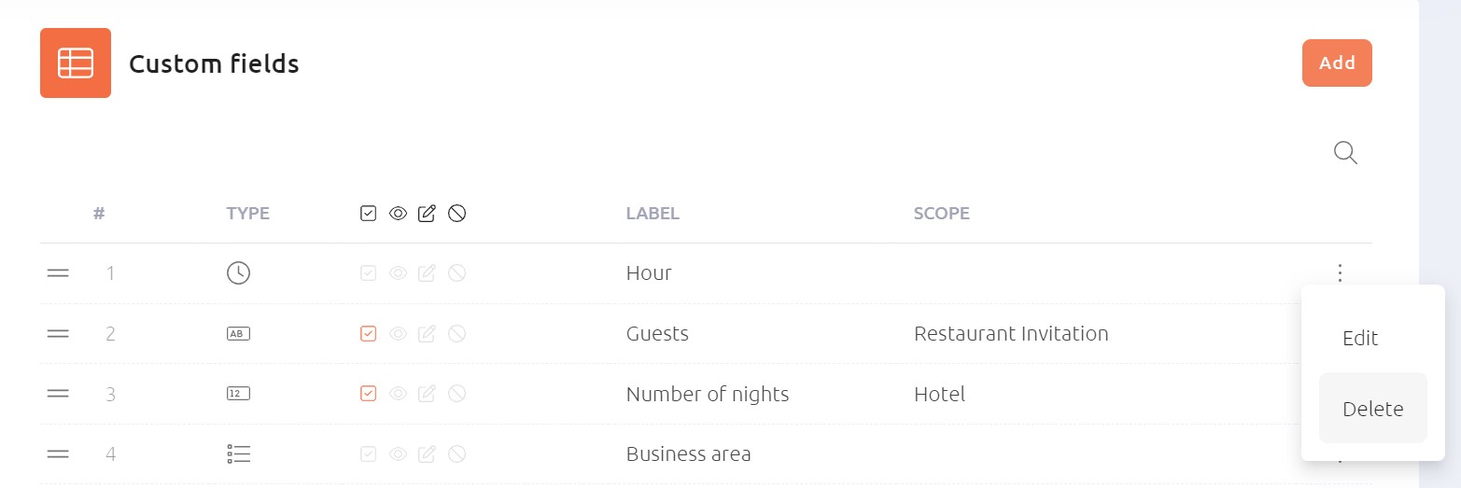The height and width of the screenshot is (488, 1461).
Task: Toggle the required checkbox for Hour
Action: tap(368, 273)
